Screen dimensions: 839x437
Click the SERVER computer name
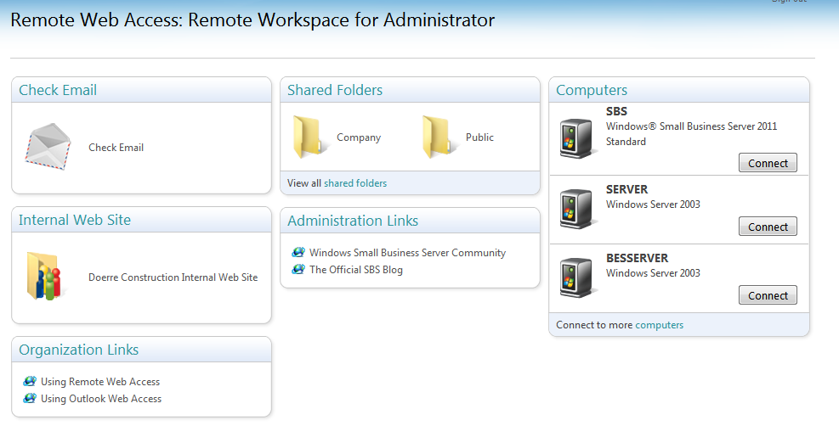pos(626,189)
